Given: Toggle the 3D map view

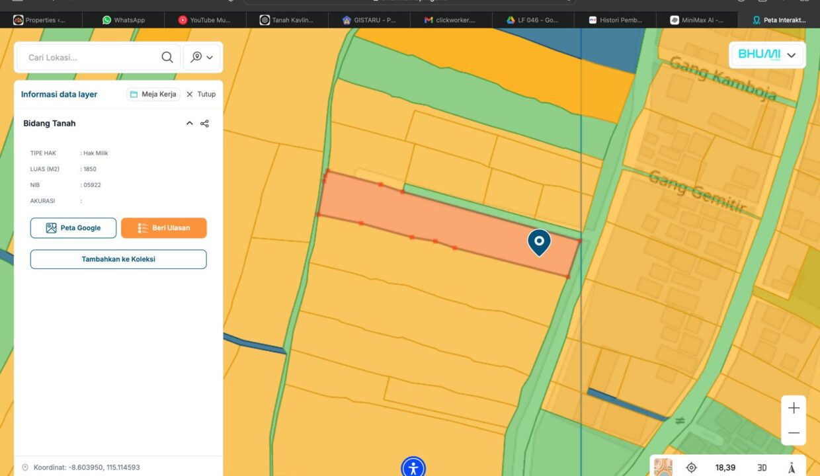Looking at the screenshot, I should click(762, 467).
